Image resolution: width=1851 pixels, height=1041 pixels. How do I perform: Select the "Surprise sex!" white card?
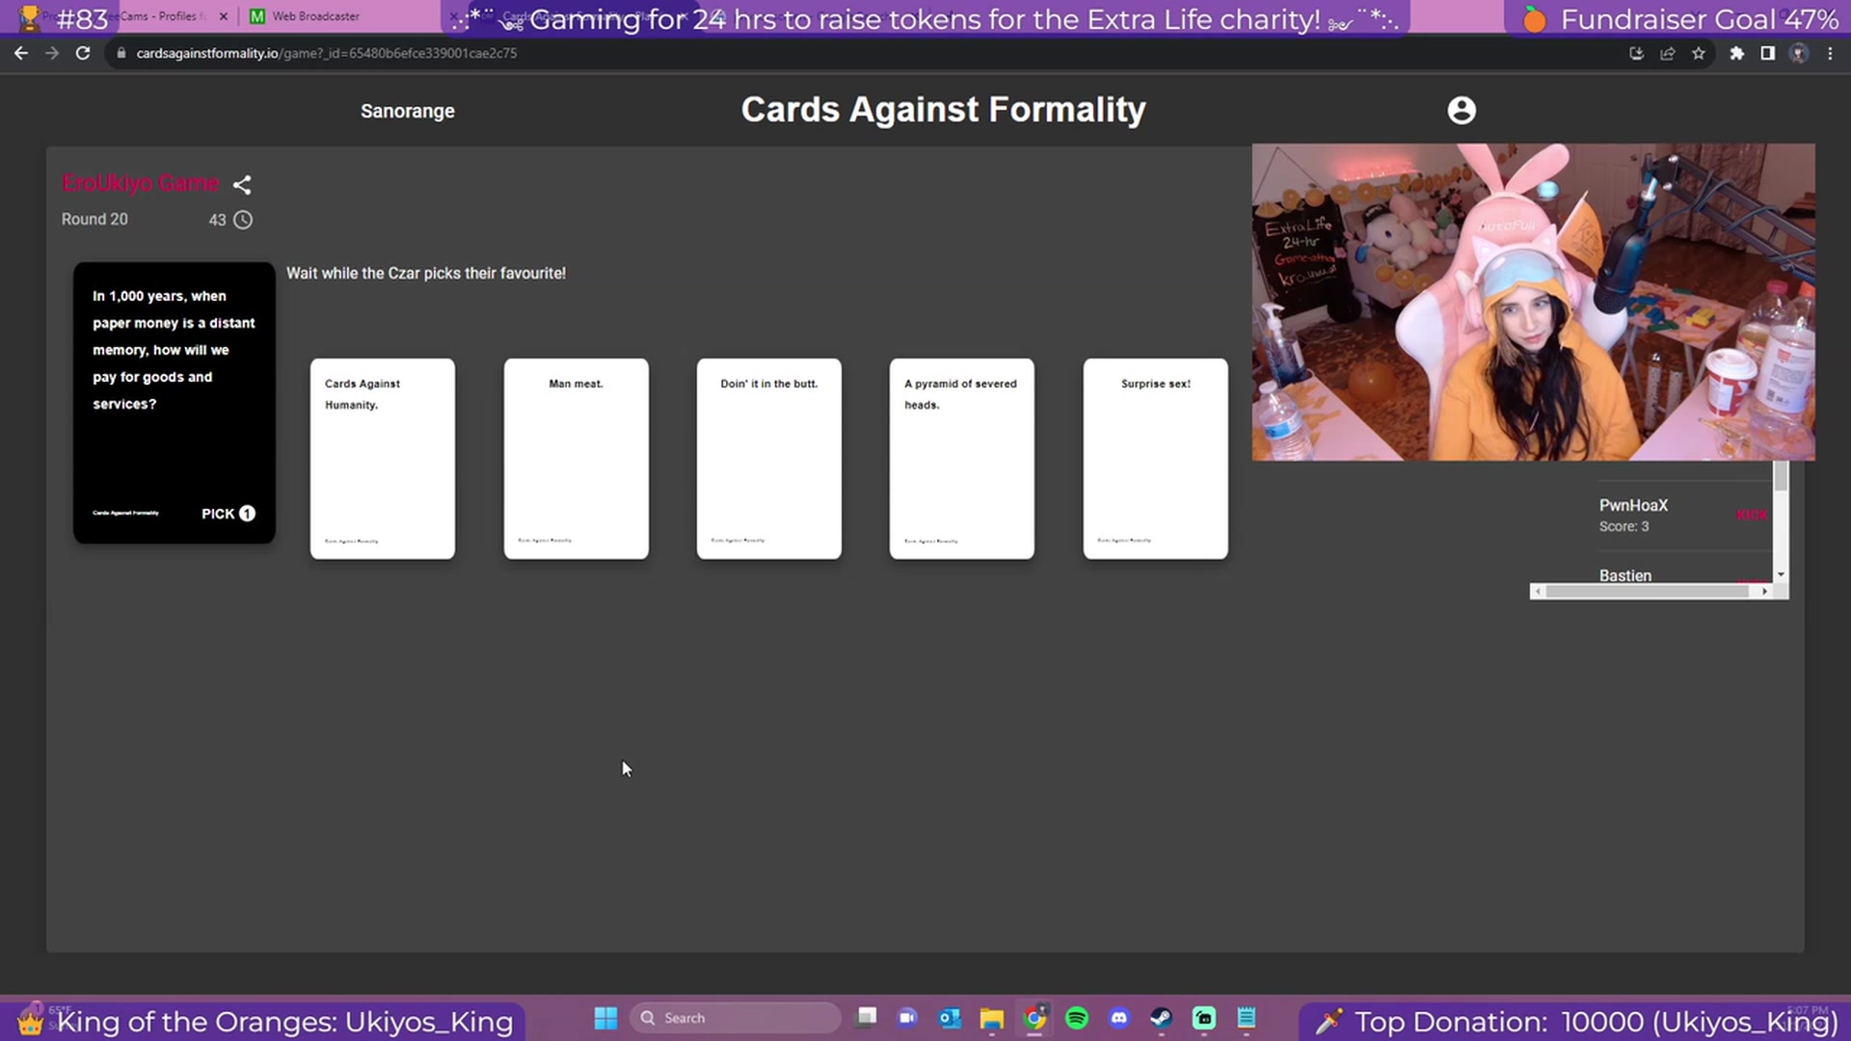(1156, 459)
